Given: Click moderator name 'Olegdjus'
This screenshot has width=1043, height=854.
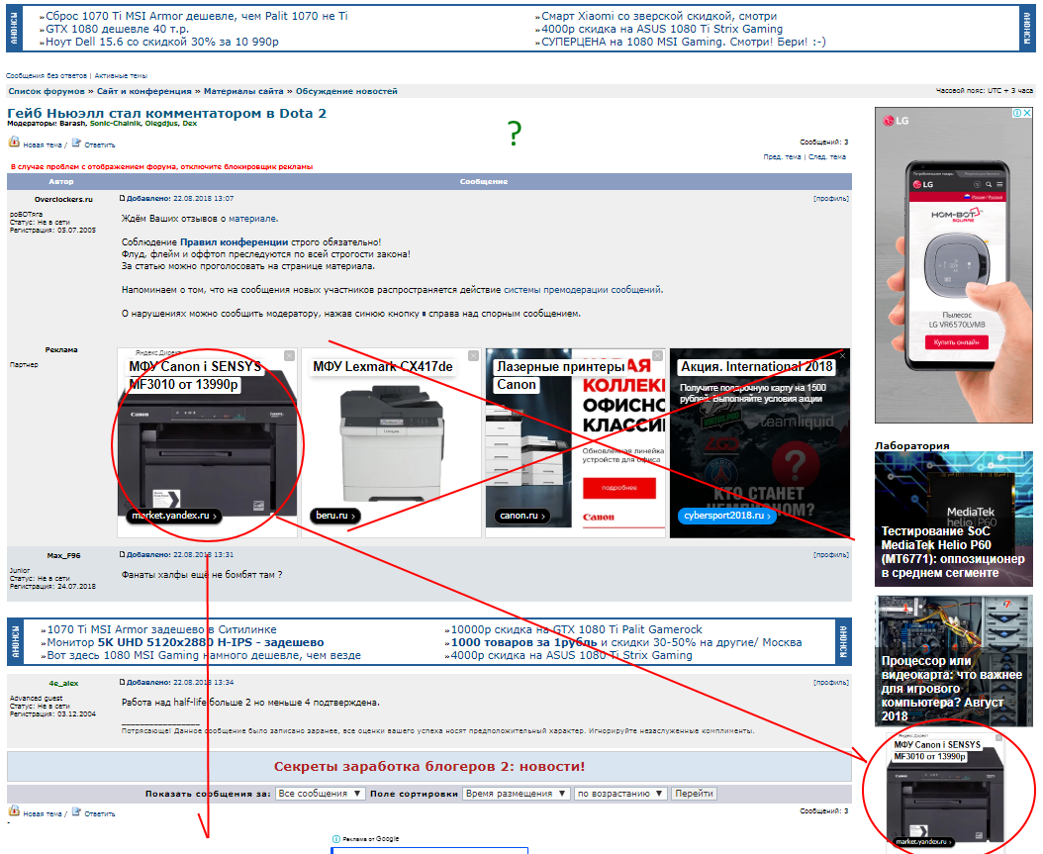Looking at the screenshot, I should (x=161, y=123).
